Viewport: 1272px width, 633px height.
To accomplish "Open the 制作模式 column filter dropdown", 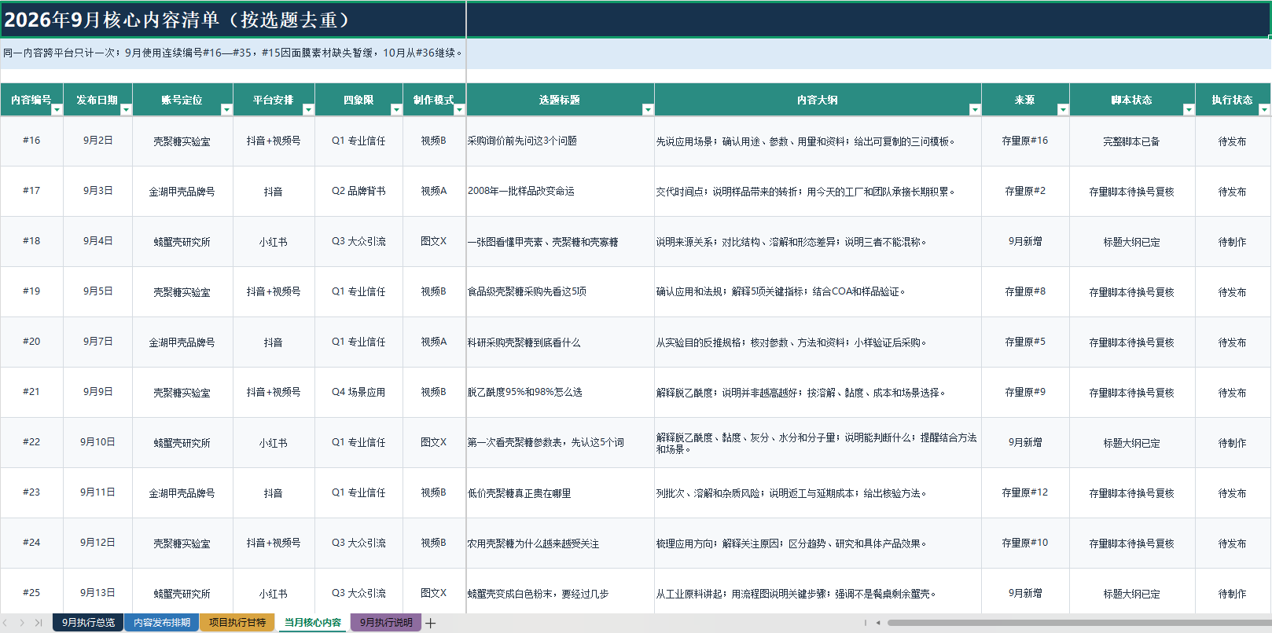I will 459,110.
